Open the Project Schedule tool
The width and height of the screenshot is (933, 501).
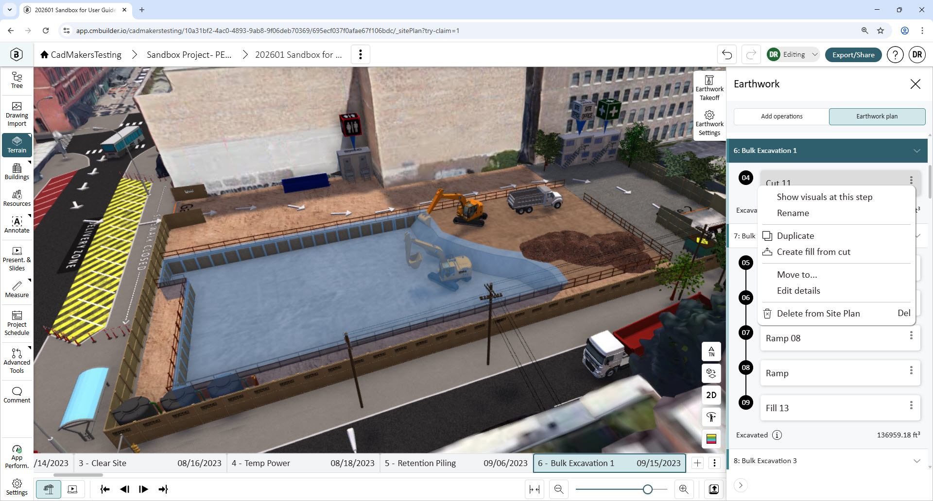(x=17, y=323)
